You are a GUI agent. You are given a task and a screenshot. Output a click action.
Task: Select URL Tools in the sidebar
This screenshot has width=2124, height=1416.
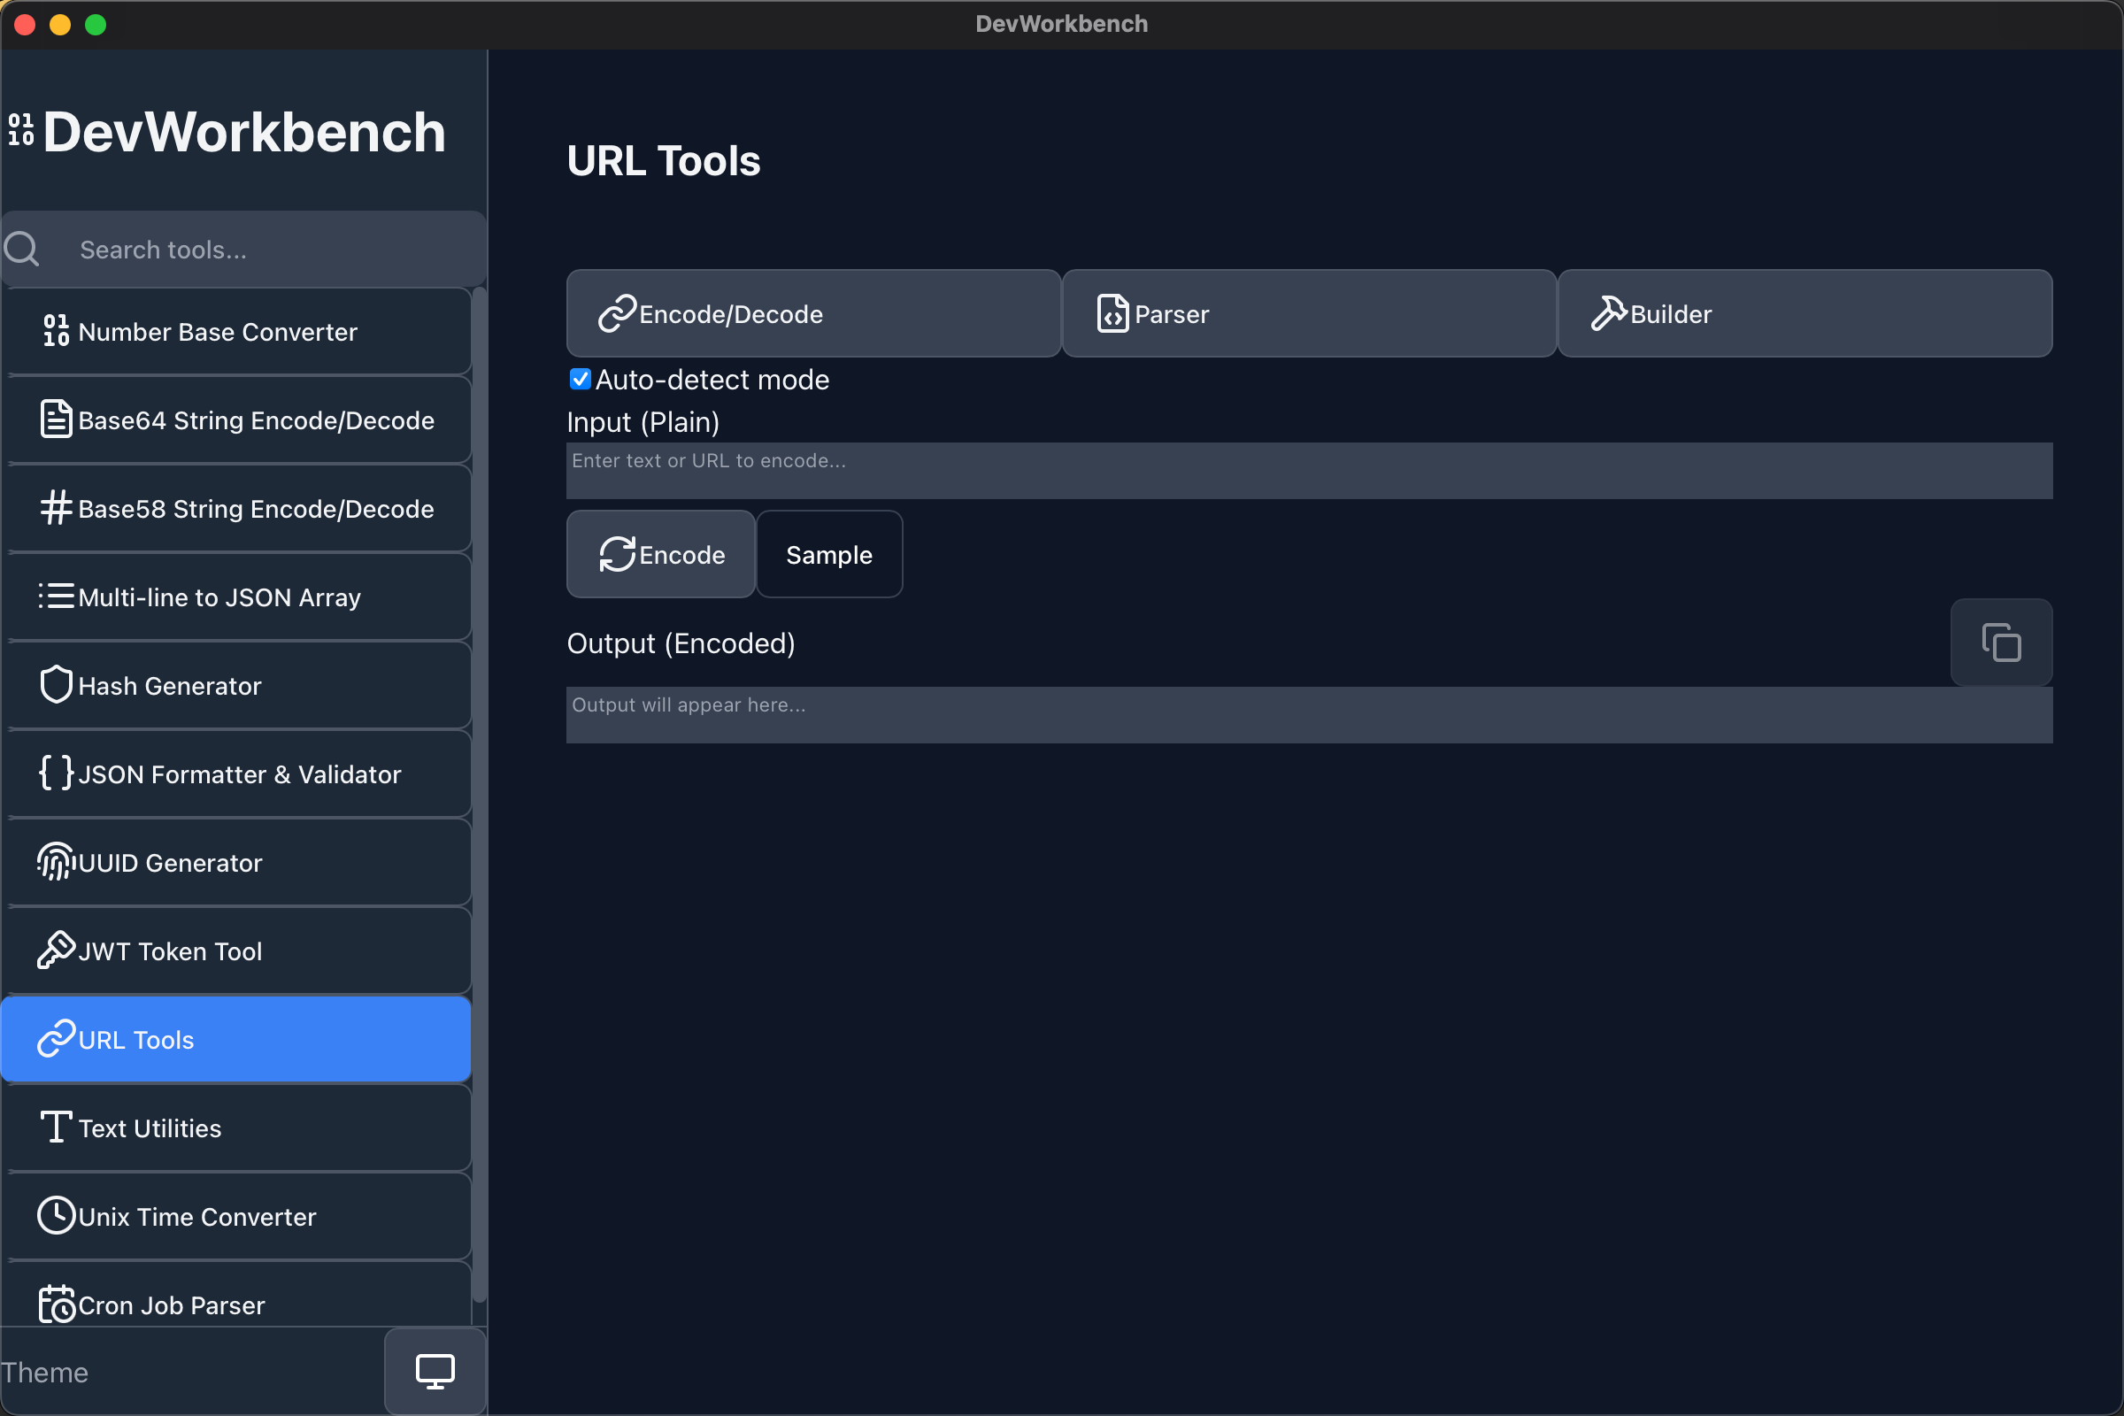pos(236,1039)
